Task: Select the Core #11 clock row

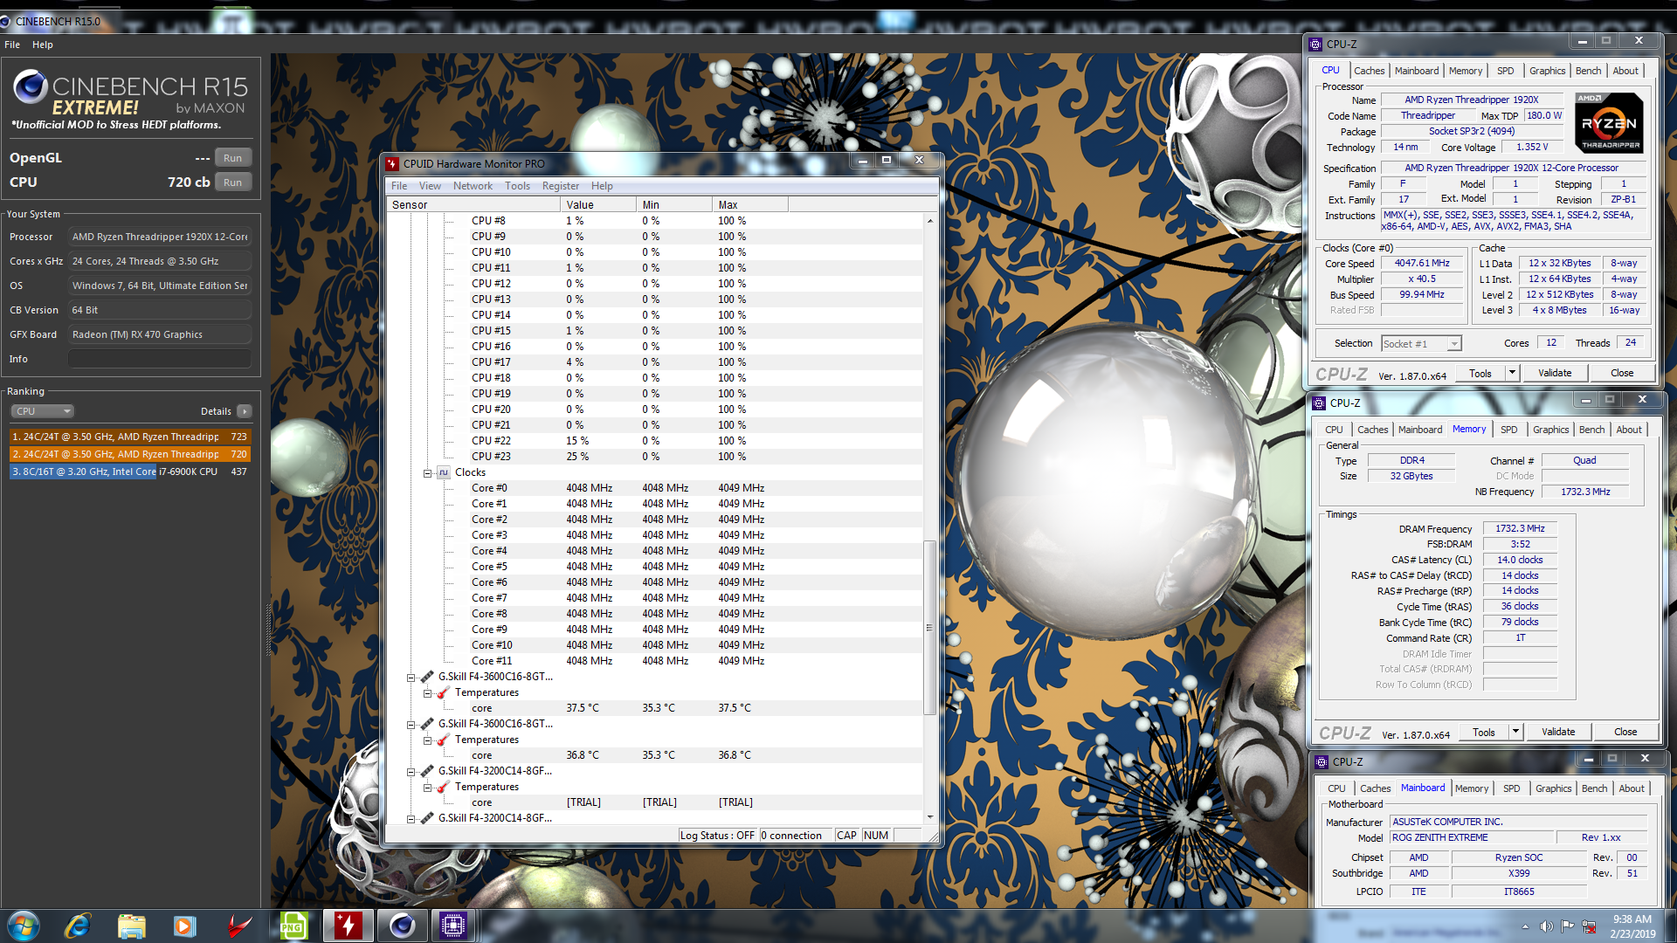Action: click(655, 661)
